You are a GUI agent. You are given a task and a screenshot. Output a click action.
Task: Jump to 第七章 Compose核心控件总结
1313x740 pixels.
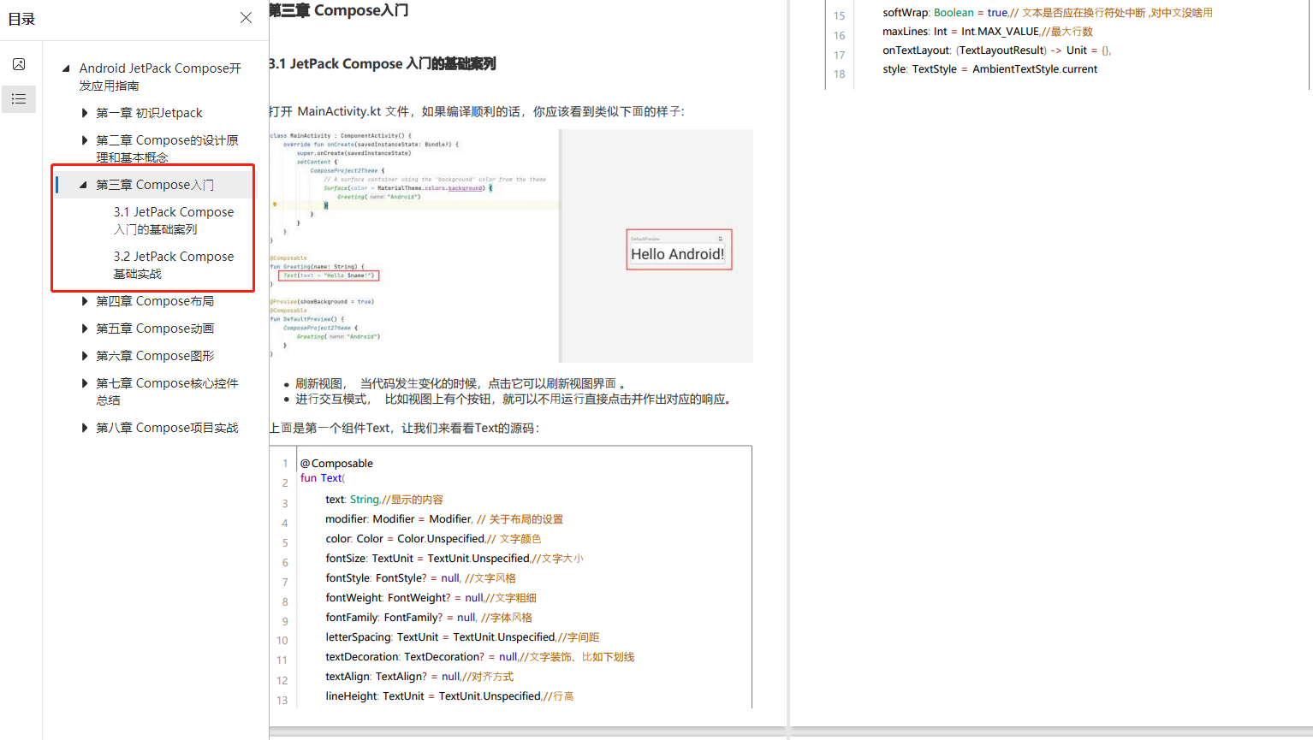[x=167, y=392]
